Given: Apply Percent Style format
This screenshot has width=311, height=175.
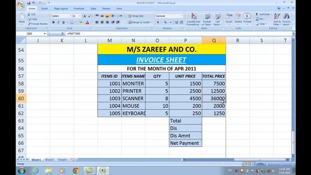Looking at the screenshot, I should [x=165, y=22].
